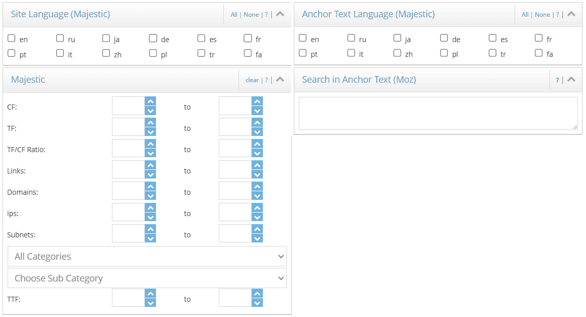The width and height of the screenshot is (586, 317).
Task: Open the All Categories dropdown
Action: (146, 256)
